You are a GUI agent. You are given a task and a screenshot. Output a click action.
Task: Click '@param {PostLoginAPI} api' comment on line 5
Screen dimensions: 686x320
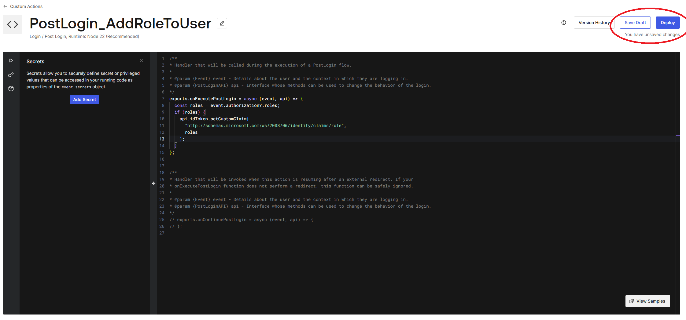pos(300,85)
